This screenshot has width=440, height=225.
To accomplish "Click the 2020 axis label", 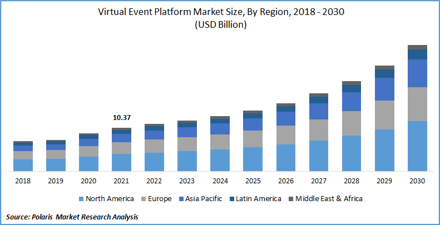I will [88, 181].
